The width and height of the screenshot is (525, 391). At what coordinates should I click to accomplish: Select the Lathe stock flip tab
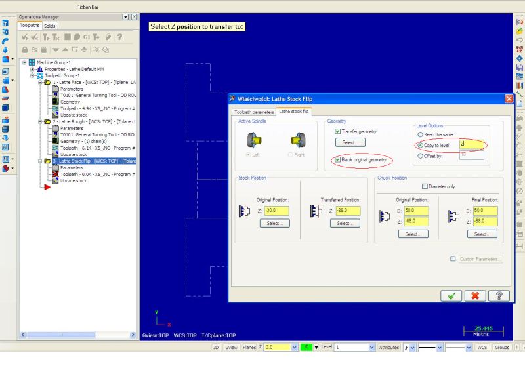(293, 111)
